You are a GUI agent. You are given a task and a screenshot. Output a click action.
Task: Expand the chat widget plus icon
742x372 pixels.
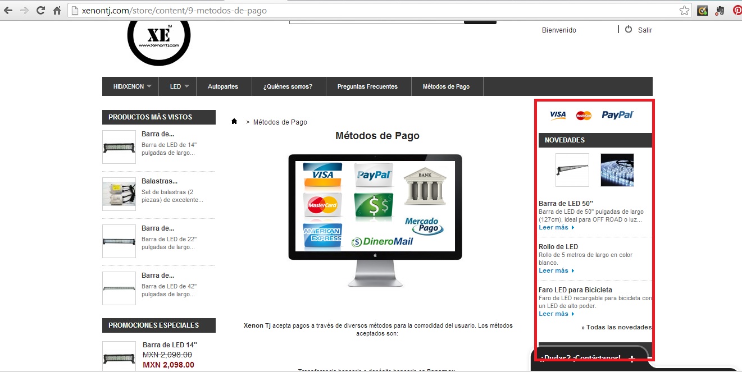632,358
